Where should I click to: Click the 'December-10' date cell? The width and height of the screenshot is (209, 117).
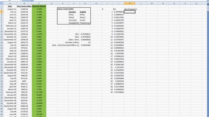coord(10,31)
